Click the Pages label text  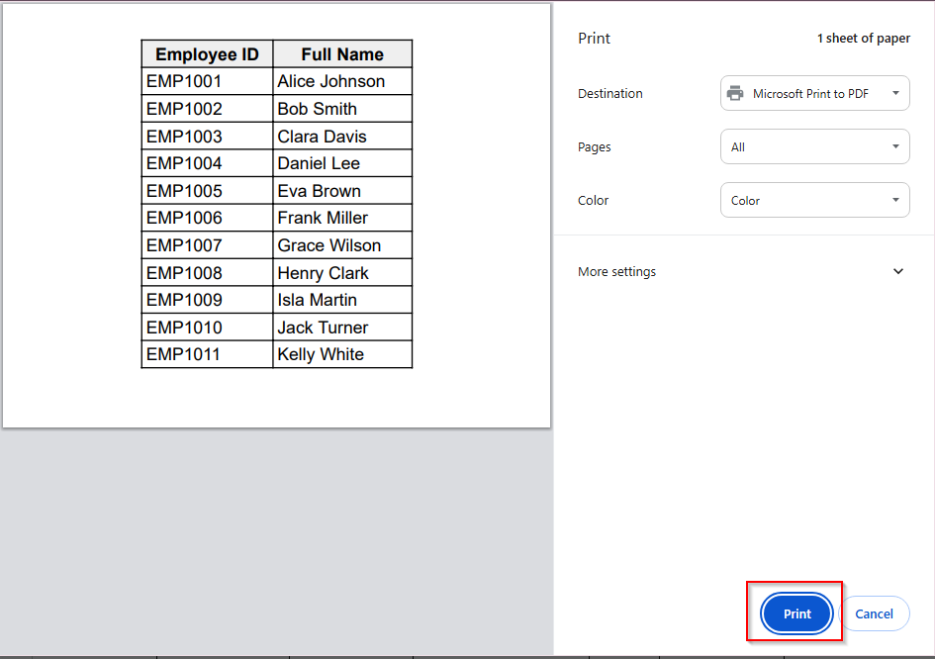[x=594, y=147]
